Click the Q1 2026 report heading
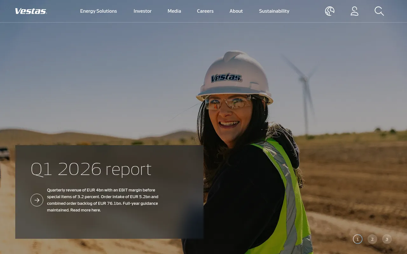Screen dimensions: 407x254 pyautogui.click(x=91, y=169)
